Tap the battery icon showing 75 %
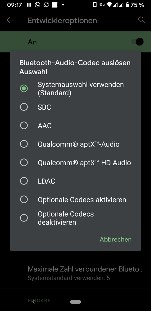Viewport: 151px width, 311px height. click(x=128, y=5)
